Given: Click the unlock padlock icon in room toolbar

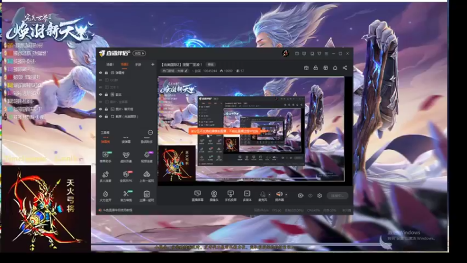Looking at the screenshot, I should 316,68.
